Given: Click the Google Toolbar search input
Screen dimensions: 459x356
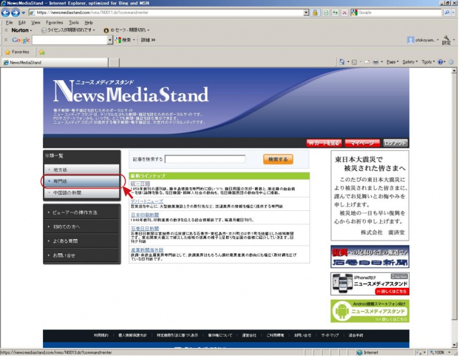Looking at the screenshot, I should tap(69, 40).
